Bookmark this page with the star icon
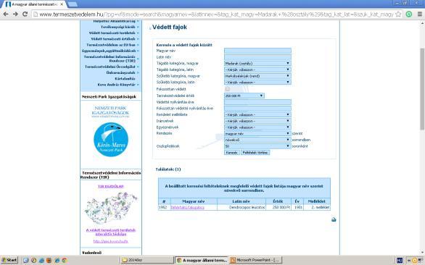This screenshot has height=265, width=425. (x=398, y=14)
